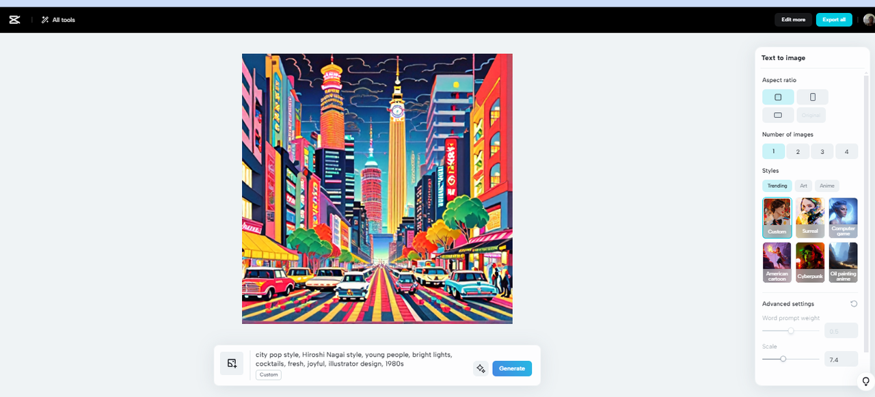Screen dimensions: 875x397
Task: Open the All tools menu
Action: [x=58, y=20]
